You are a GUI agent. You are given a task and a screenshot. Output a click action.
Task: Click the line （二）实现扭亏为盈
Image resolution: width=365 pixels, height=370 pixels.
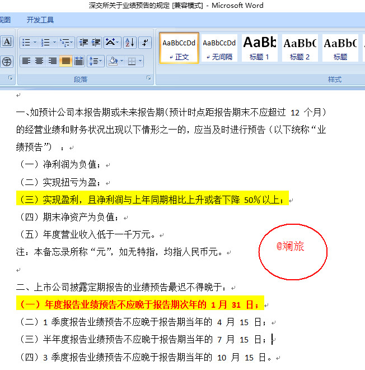click(60, 182)
